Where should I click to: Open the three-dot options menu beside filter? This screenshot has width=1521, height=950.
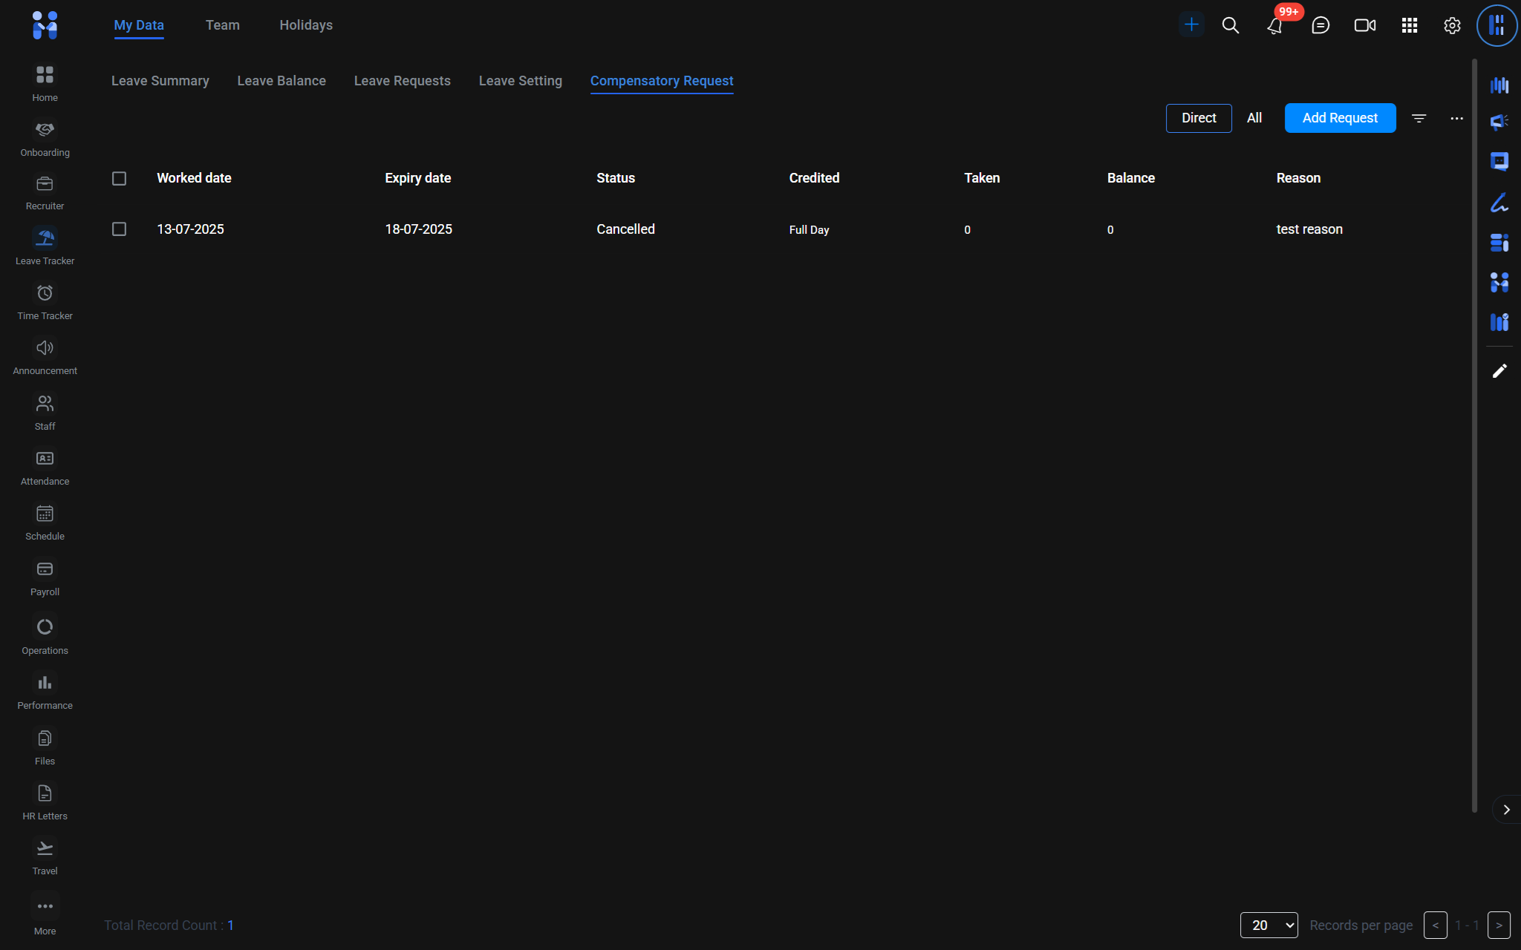pos(1456,119)
